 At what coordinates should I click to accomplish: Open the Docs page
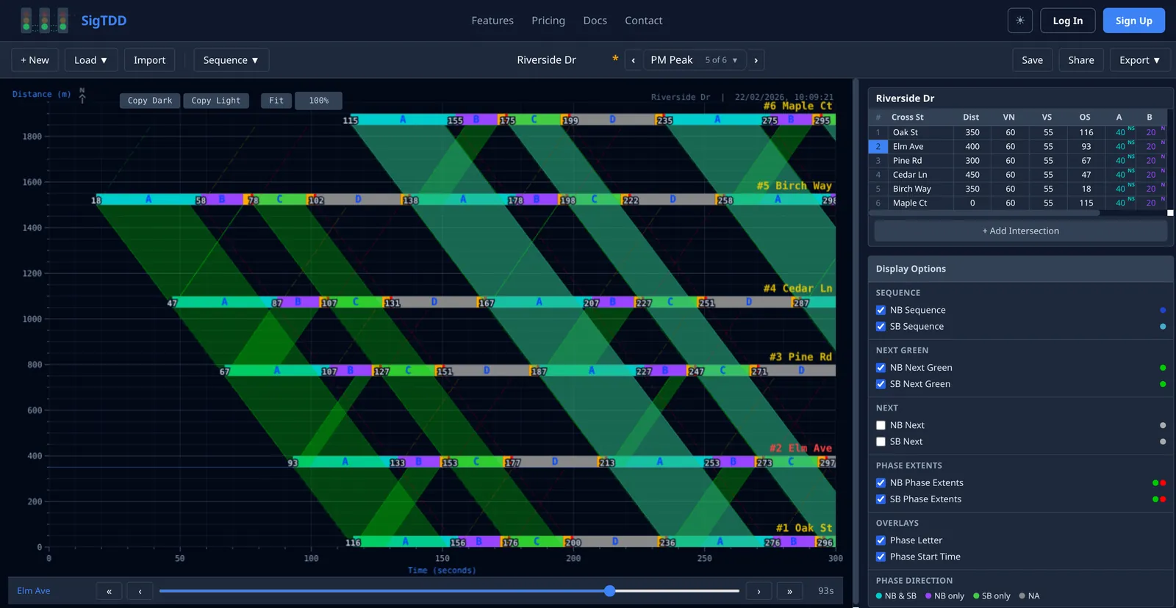(x=595, y=21)
